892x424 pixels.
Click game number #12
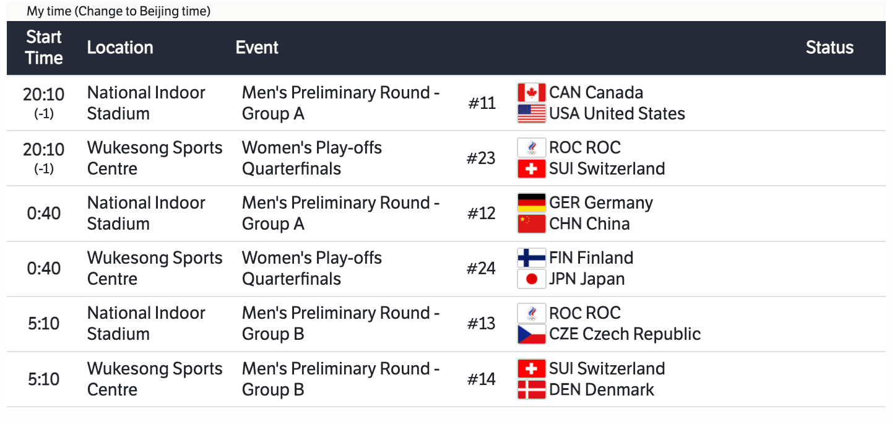pyautogui.click(x=482, y=214)
